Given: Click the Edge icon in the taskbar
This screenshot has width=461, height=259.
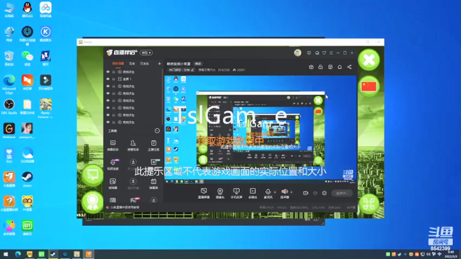Looking at the screenshot, I should point(18,254).
